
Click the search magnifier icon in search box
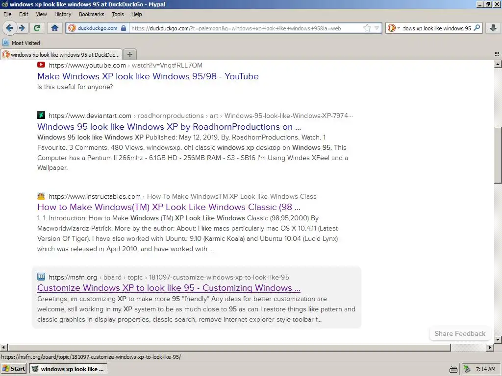(477, 28)
